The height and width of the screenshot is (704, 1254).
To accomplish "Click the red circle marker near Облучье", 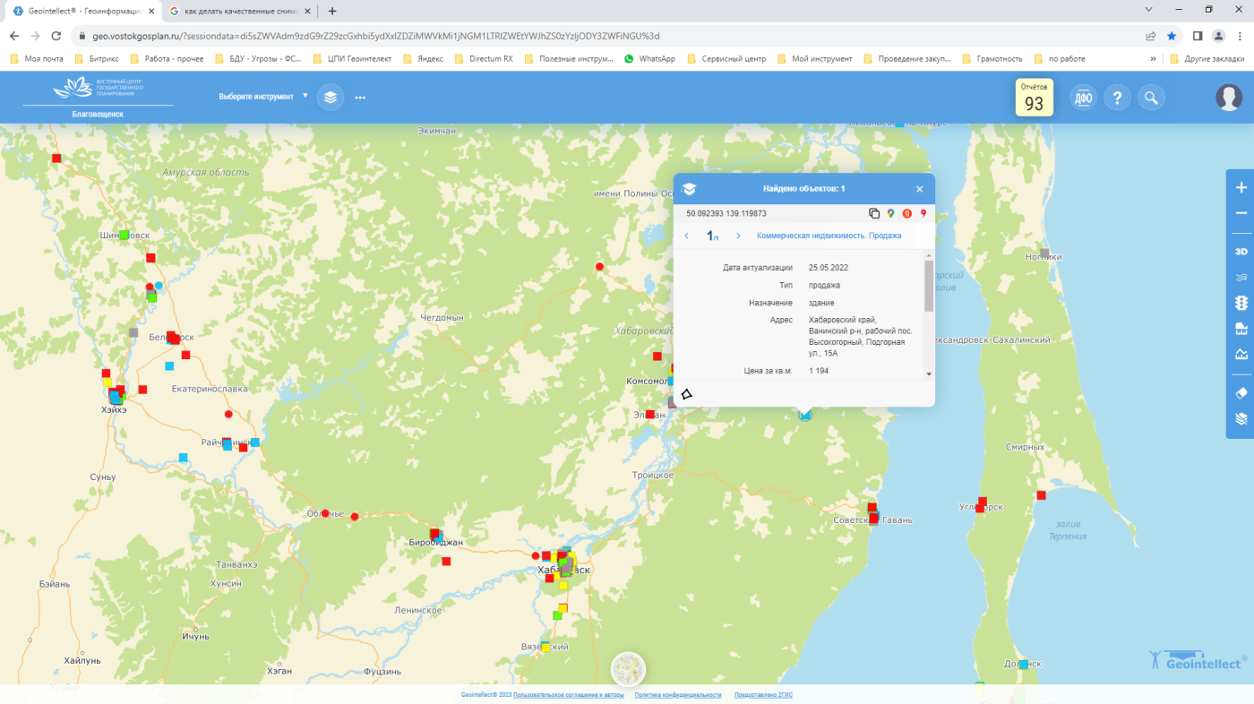I will point(325,512).
